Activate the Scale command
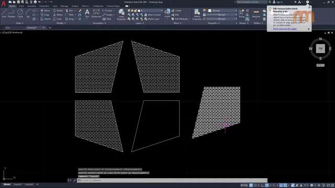The image size is (335, 188). (57, 19)
